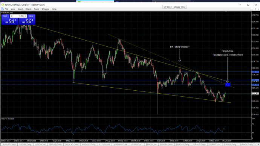Click the lot size 1.00 field

pos(18,16)
